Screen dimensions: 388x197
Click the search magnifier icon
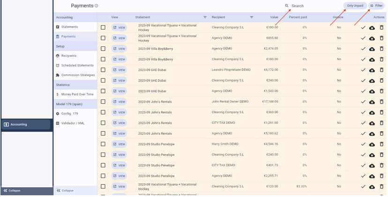pos(286,6)
